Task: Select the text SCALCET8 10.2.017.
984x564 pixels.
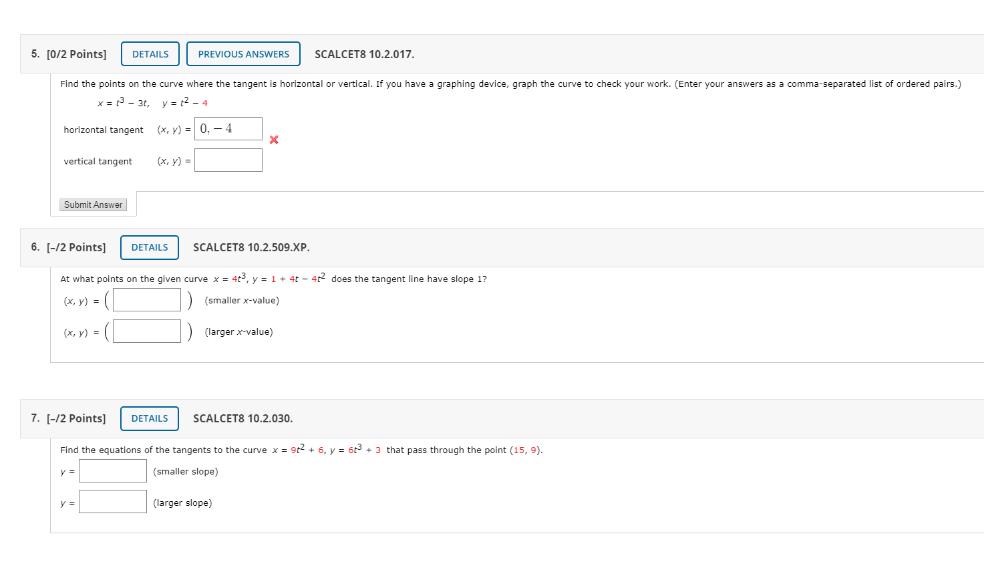Action: (365, 54)
